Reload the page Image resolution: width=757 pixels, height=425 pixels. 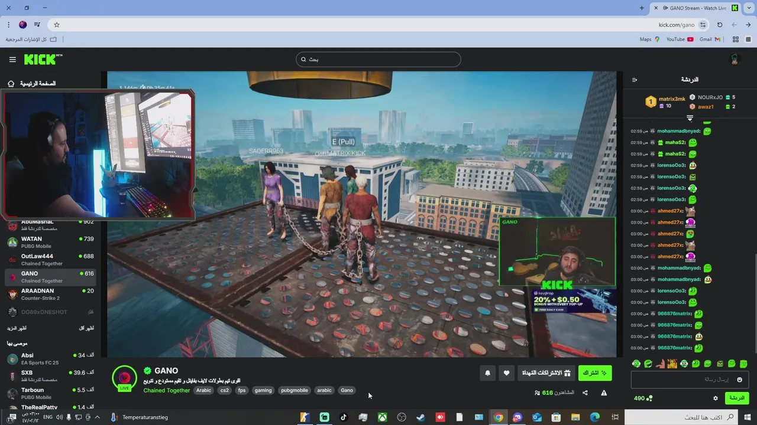point(720,25)
